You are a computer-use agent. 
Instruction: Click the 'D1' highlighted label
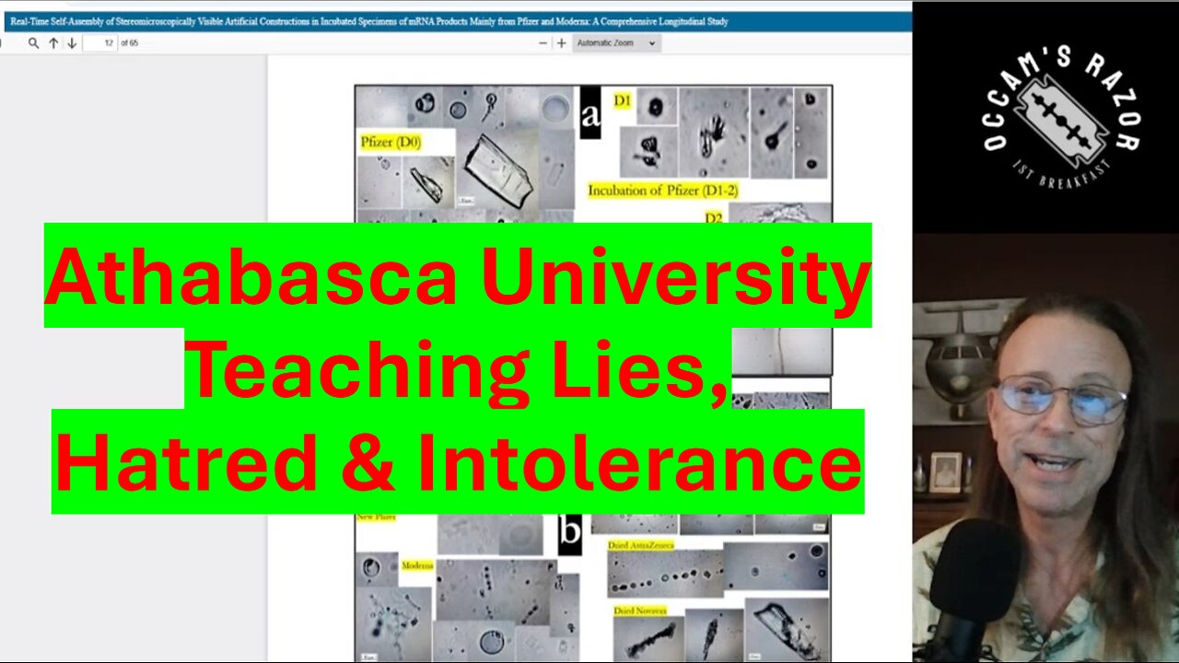(x=623, y=100)
